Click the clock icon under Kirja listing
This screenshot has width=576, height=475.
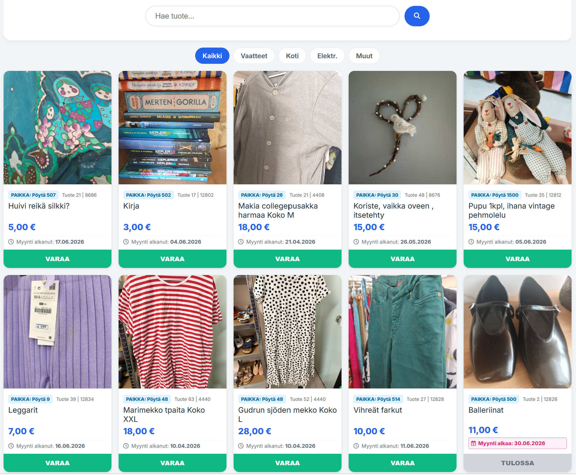point(126,242)
